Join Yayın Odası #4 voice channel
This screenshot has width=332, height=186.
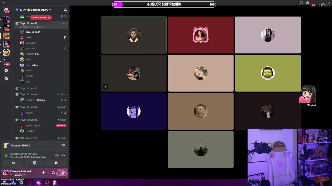coord(41,94)
